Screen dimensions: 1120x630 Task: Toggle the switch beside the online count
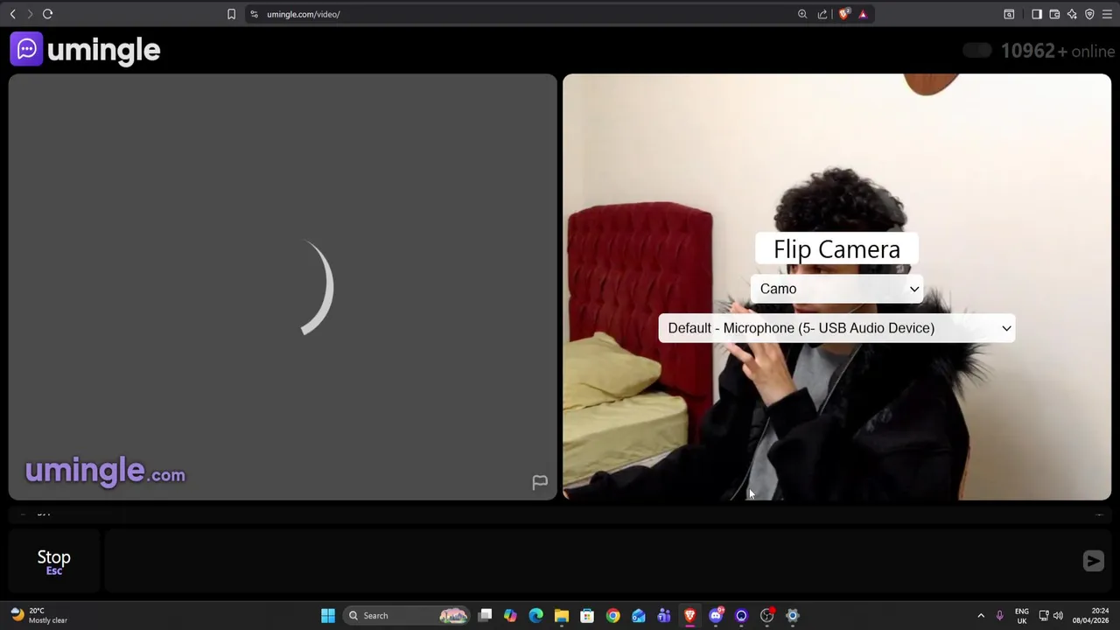point(977,51)
